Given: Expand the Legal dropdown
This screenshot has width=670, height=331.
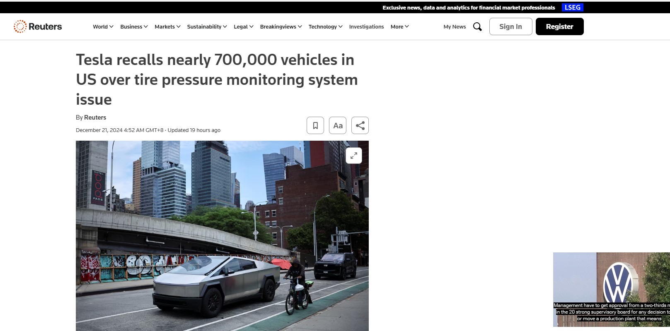Looking at the screenshot, I should click(244, 26).
